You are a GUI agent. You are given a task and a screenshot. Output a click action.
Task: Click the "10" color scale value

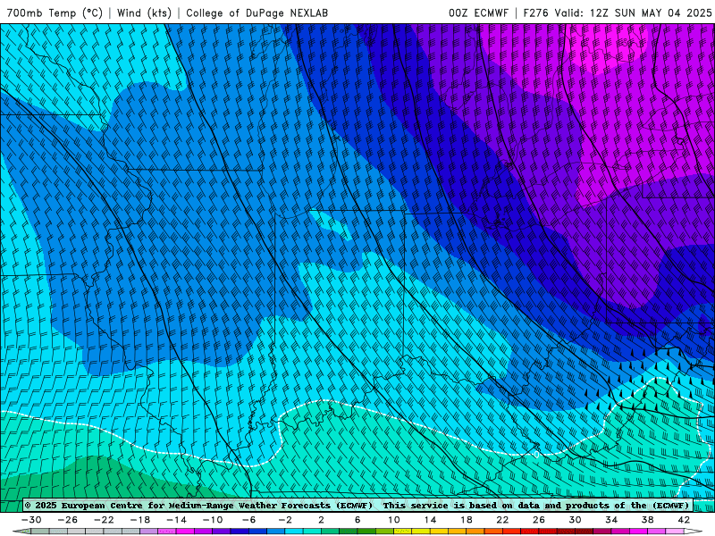pos(394,520)
